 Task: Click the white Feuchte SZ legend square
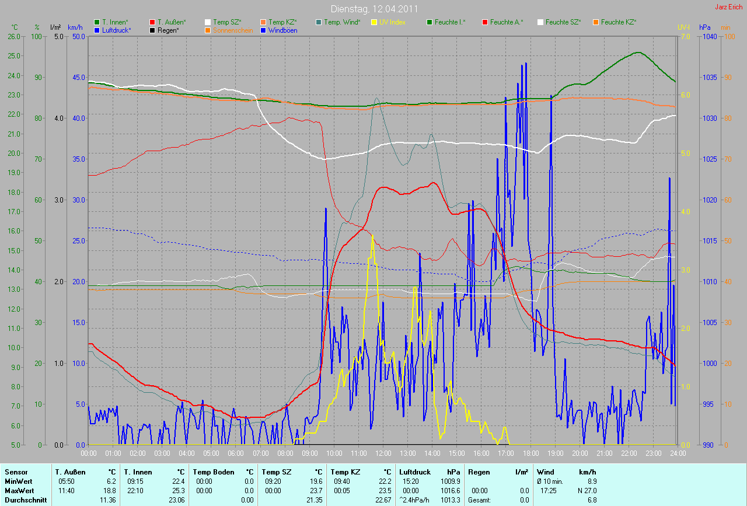tap(540, 22)
